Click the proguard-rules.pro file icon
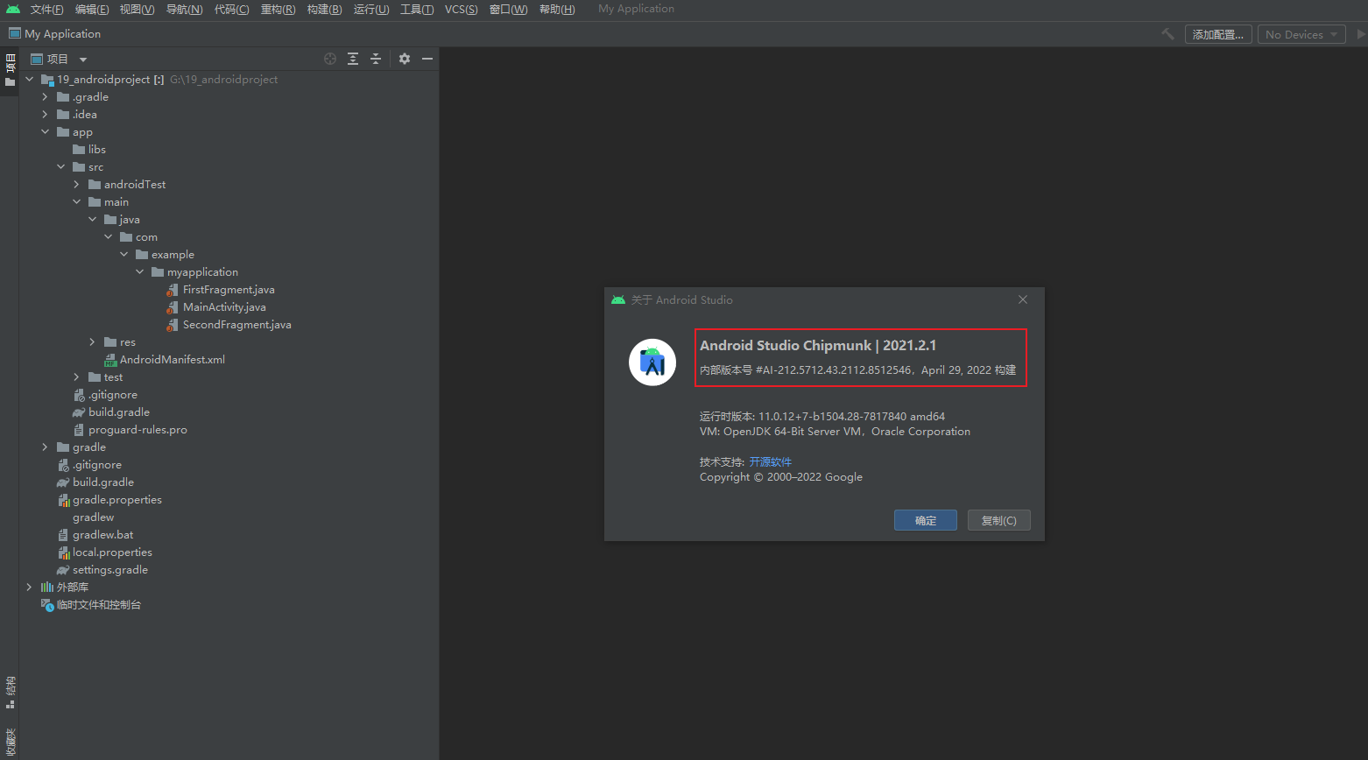 (79, 430)
